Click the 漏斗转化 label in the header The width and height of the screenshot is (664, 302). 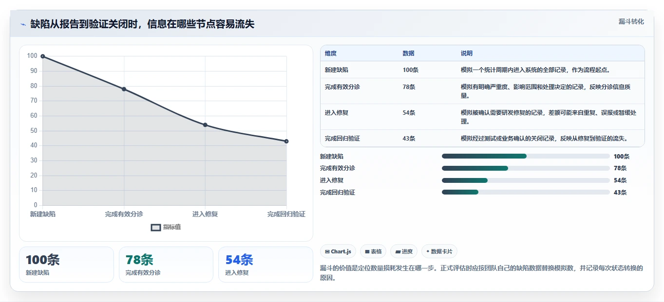pos(631,21)
